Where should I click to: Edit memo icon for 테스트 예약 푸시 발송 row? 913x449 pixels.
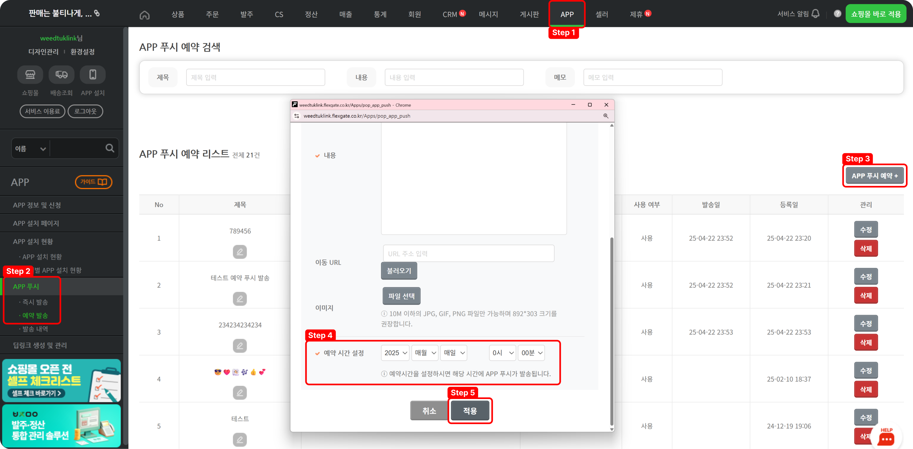tap(240, 299)
